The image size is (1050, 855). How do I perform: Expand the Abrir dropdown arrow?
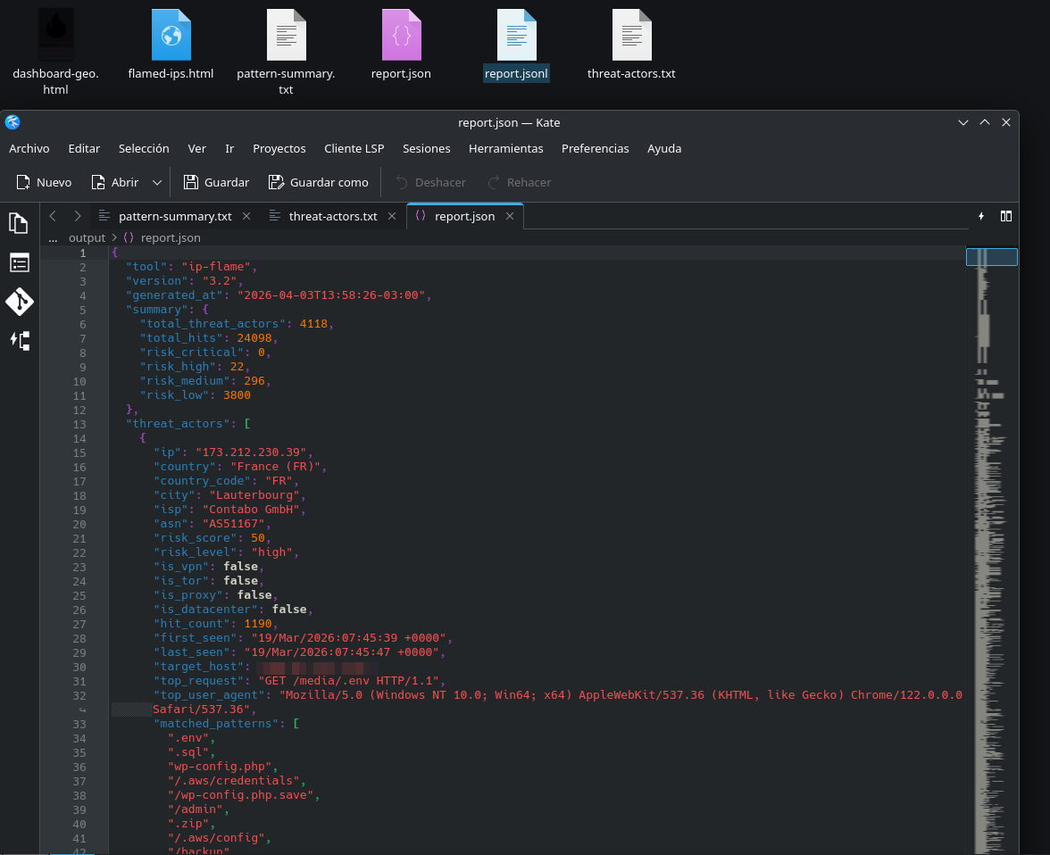click(x=157, y=182)
